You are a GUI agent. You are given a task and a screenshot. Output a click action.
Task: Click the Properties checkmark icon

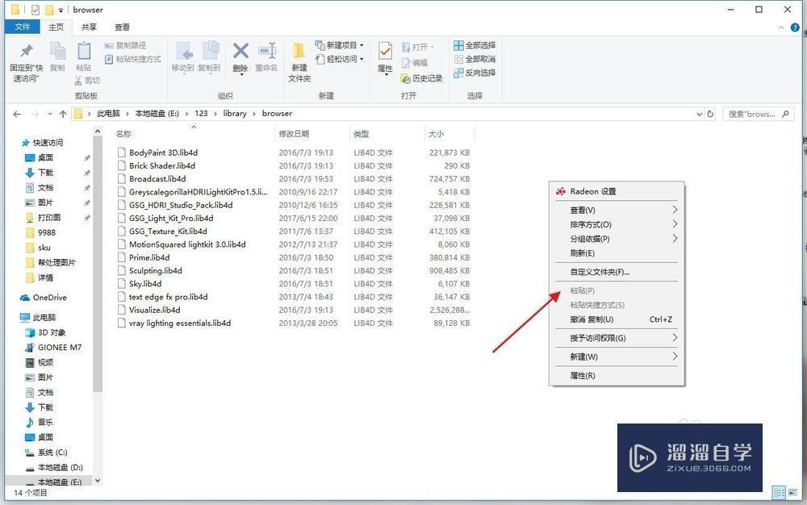385,51
